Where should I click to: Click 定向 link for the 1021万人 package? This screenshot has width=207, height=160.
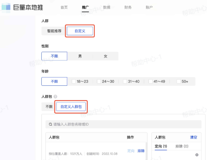click(x=131, y=151)
